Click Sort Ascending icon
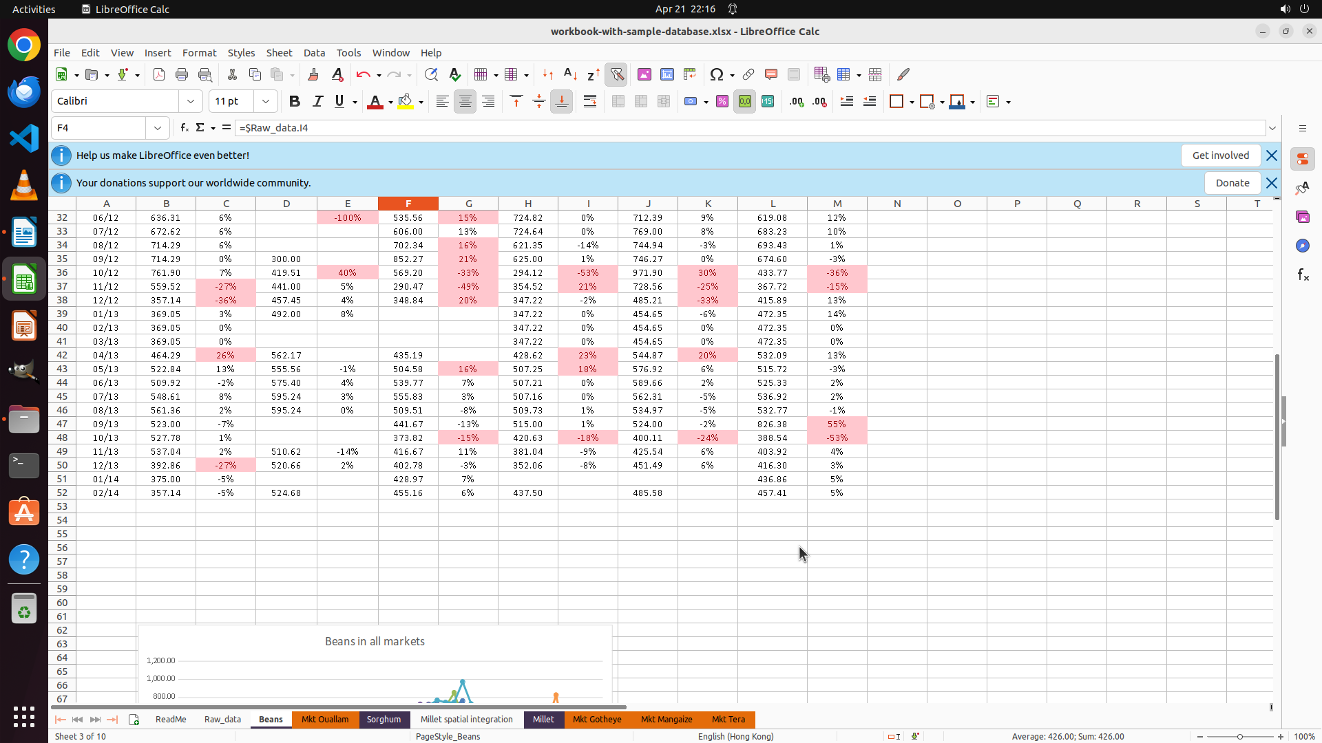The width and height of the screenshot is (1322, 743). [x=570, y=75]
